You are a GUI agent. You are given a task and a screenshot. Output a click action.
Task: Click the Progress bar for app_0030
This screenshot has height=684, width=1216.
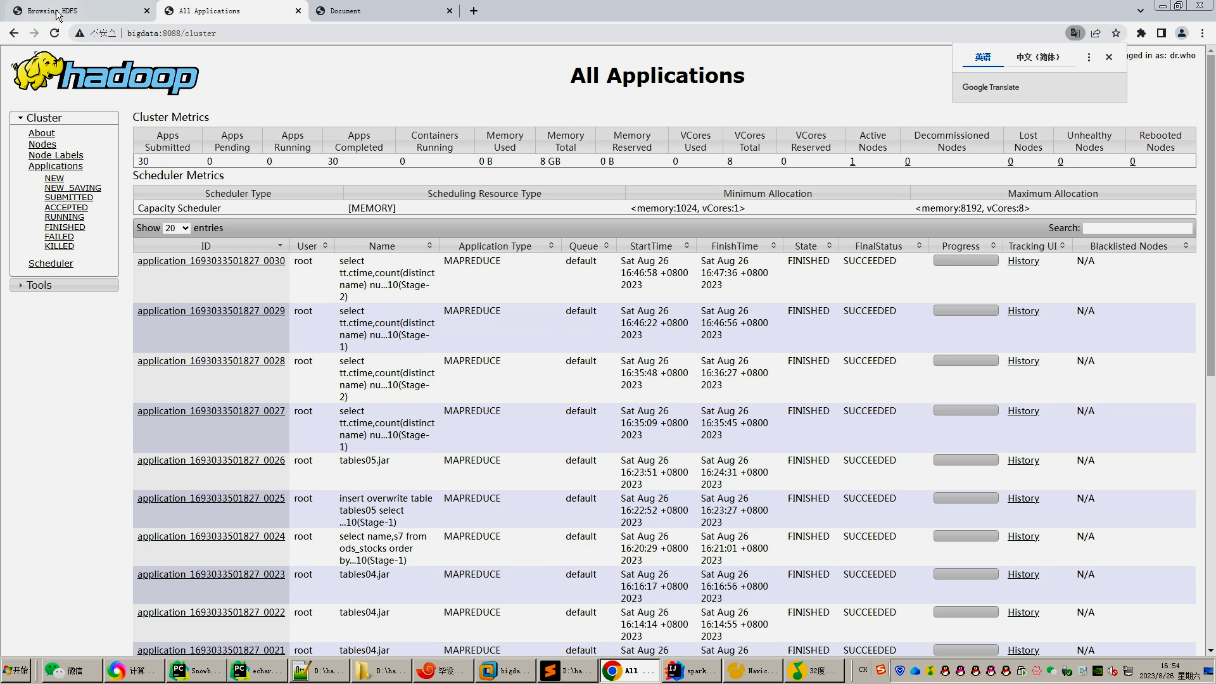pos(965,260)
